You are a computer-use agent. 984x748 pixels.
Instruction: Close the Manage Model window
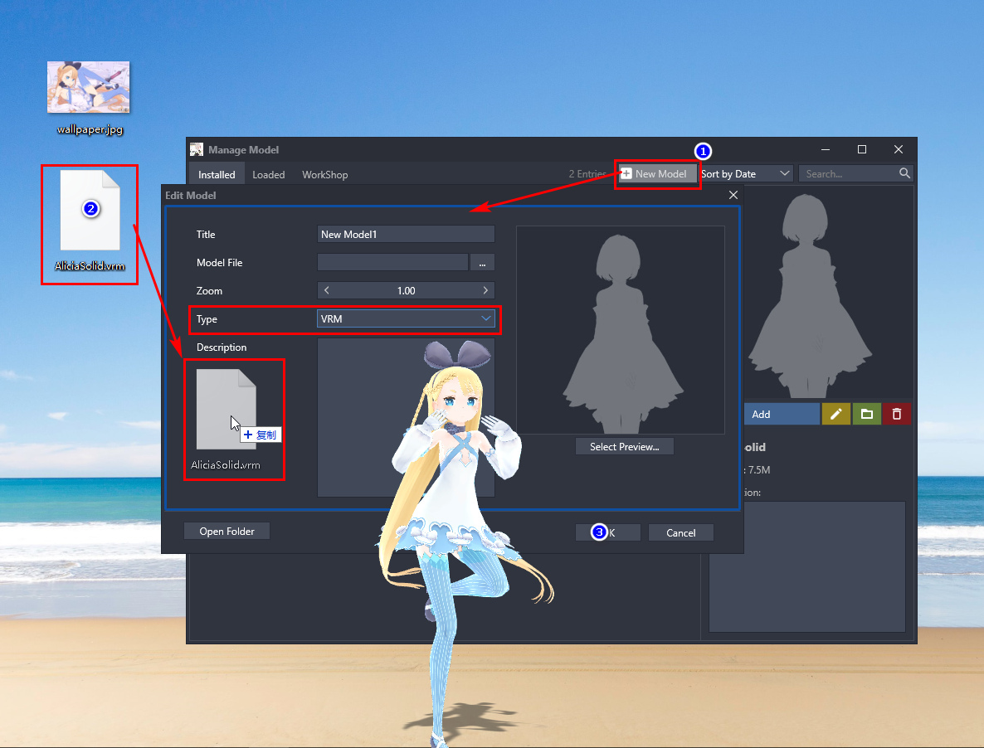click(898, 149)
